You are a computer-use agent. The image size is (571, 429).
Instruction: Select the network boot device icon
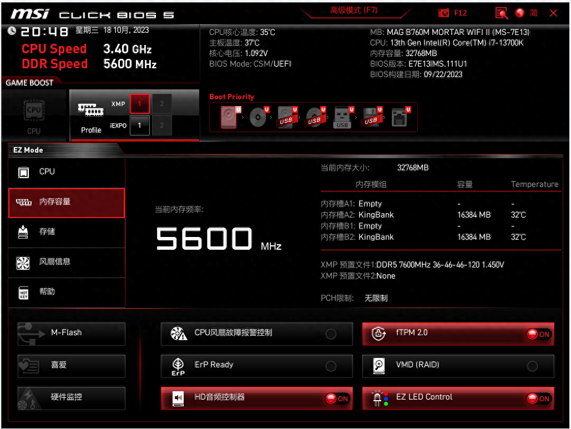point(401,117)
